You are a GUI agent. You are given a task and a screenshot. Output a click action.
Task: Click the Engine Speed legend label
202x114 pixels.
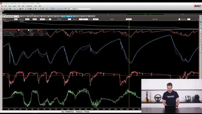pyautogui.click(x=10, y=30)
